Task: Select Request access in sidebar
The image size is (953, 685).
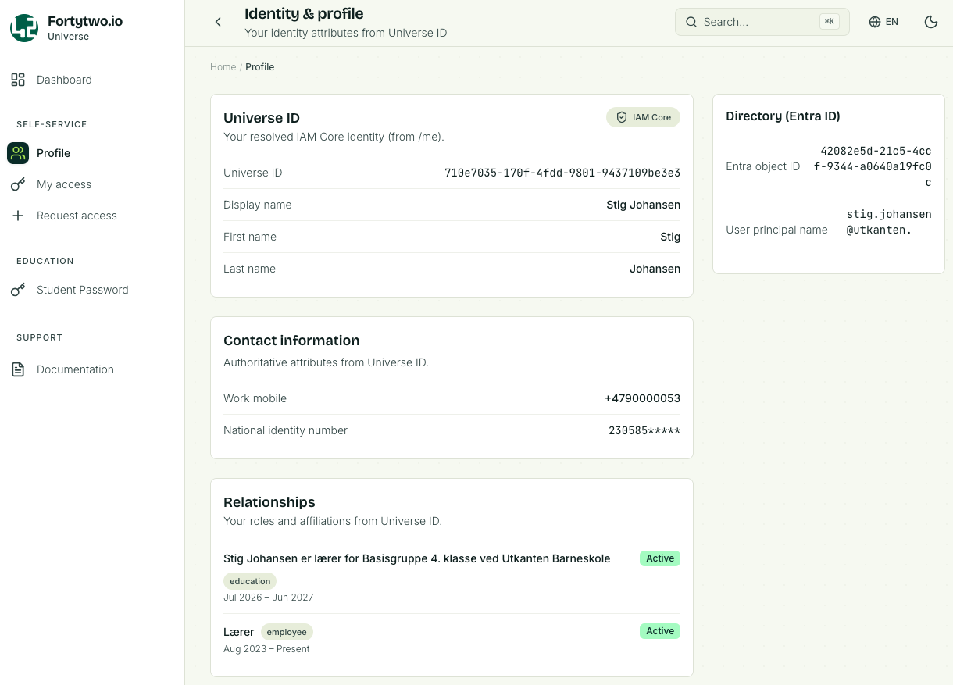Action: point(92,216)
